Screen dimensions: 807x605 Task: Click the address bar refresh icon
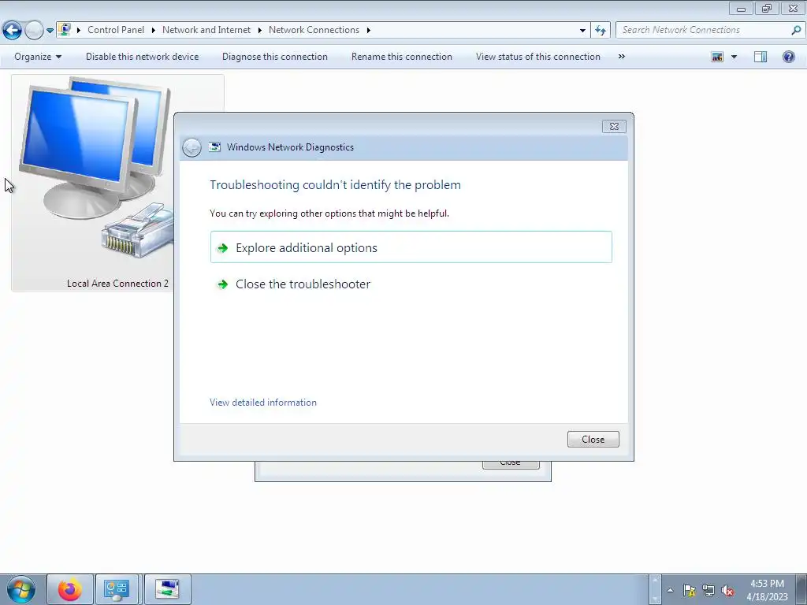click(x=601, y=31)
